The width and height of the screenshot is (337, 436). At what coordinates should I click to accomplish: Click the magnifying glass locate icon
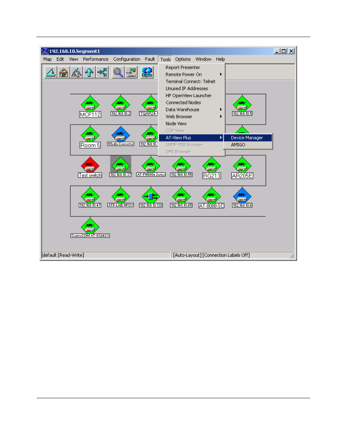[x=118, y=73]
